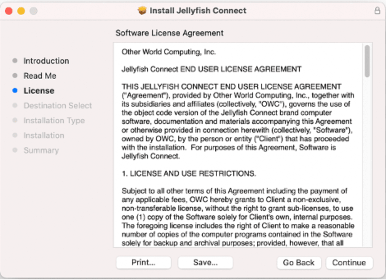Click the lock icon in title bar
This screenshot has height=280, width=386.
pos(377,11)
